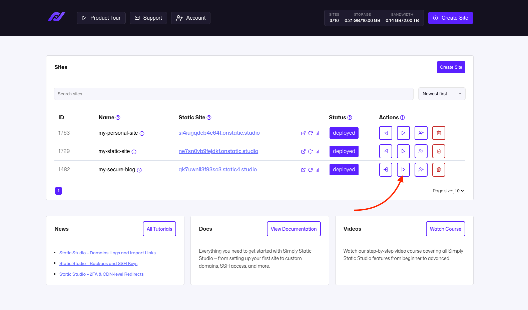Delete my-personal-site with trash icon
Screen dimensions: 528x310
click(x=439, y=133)
